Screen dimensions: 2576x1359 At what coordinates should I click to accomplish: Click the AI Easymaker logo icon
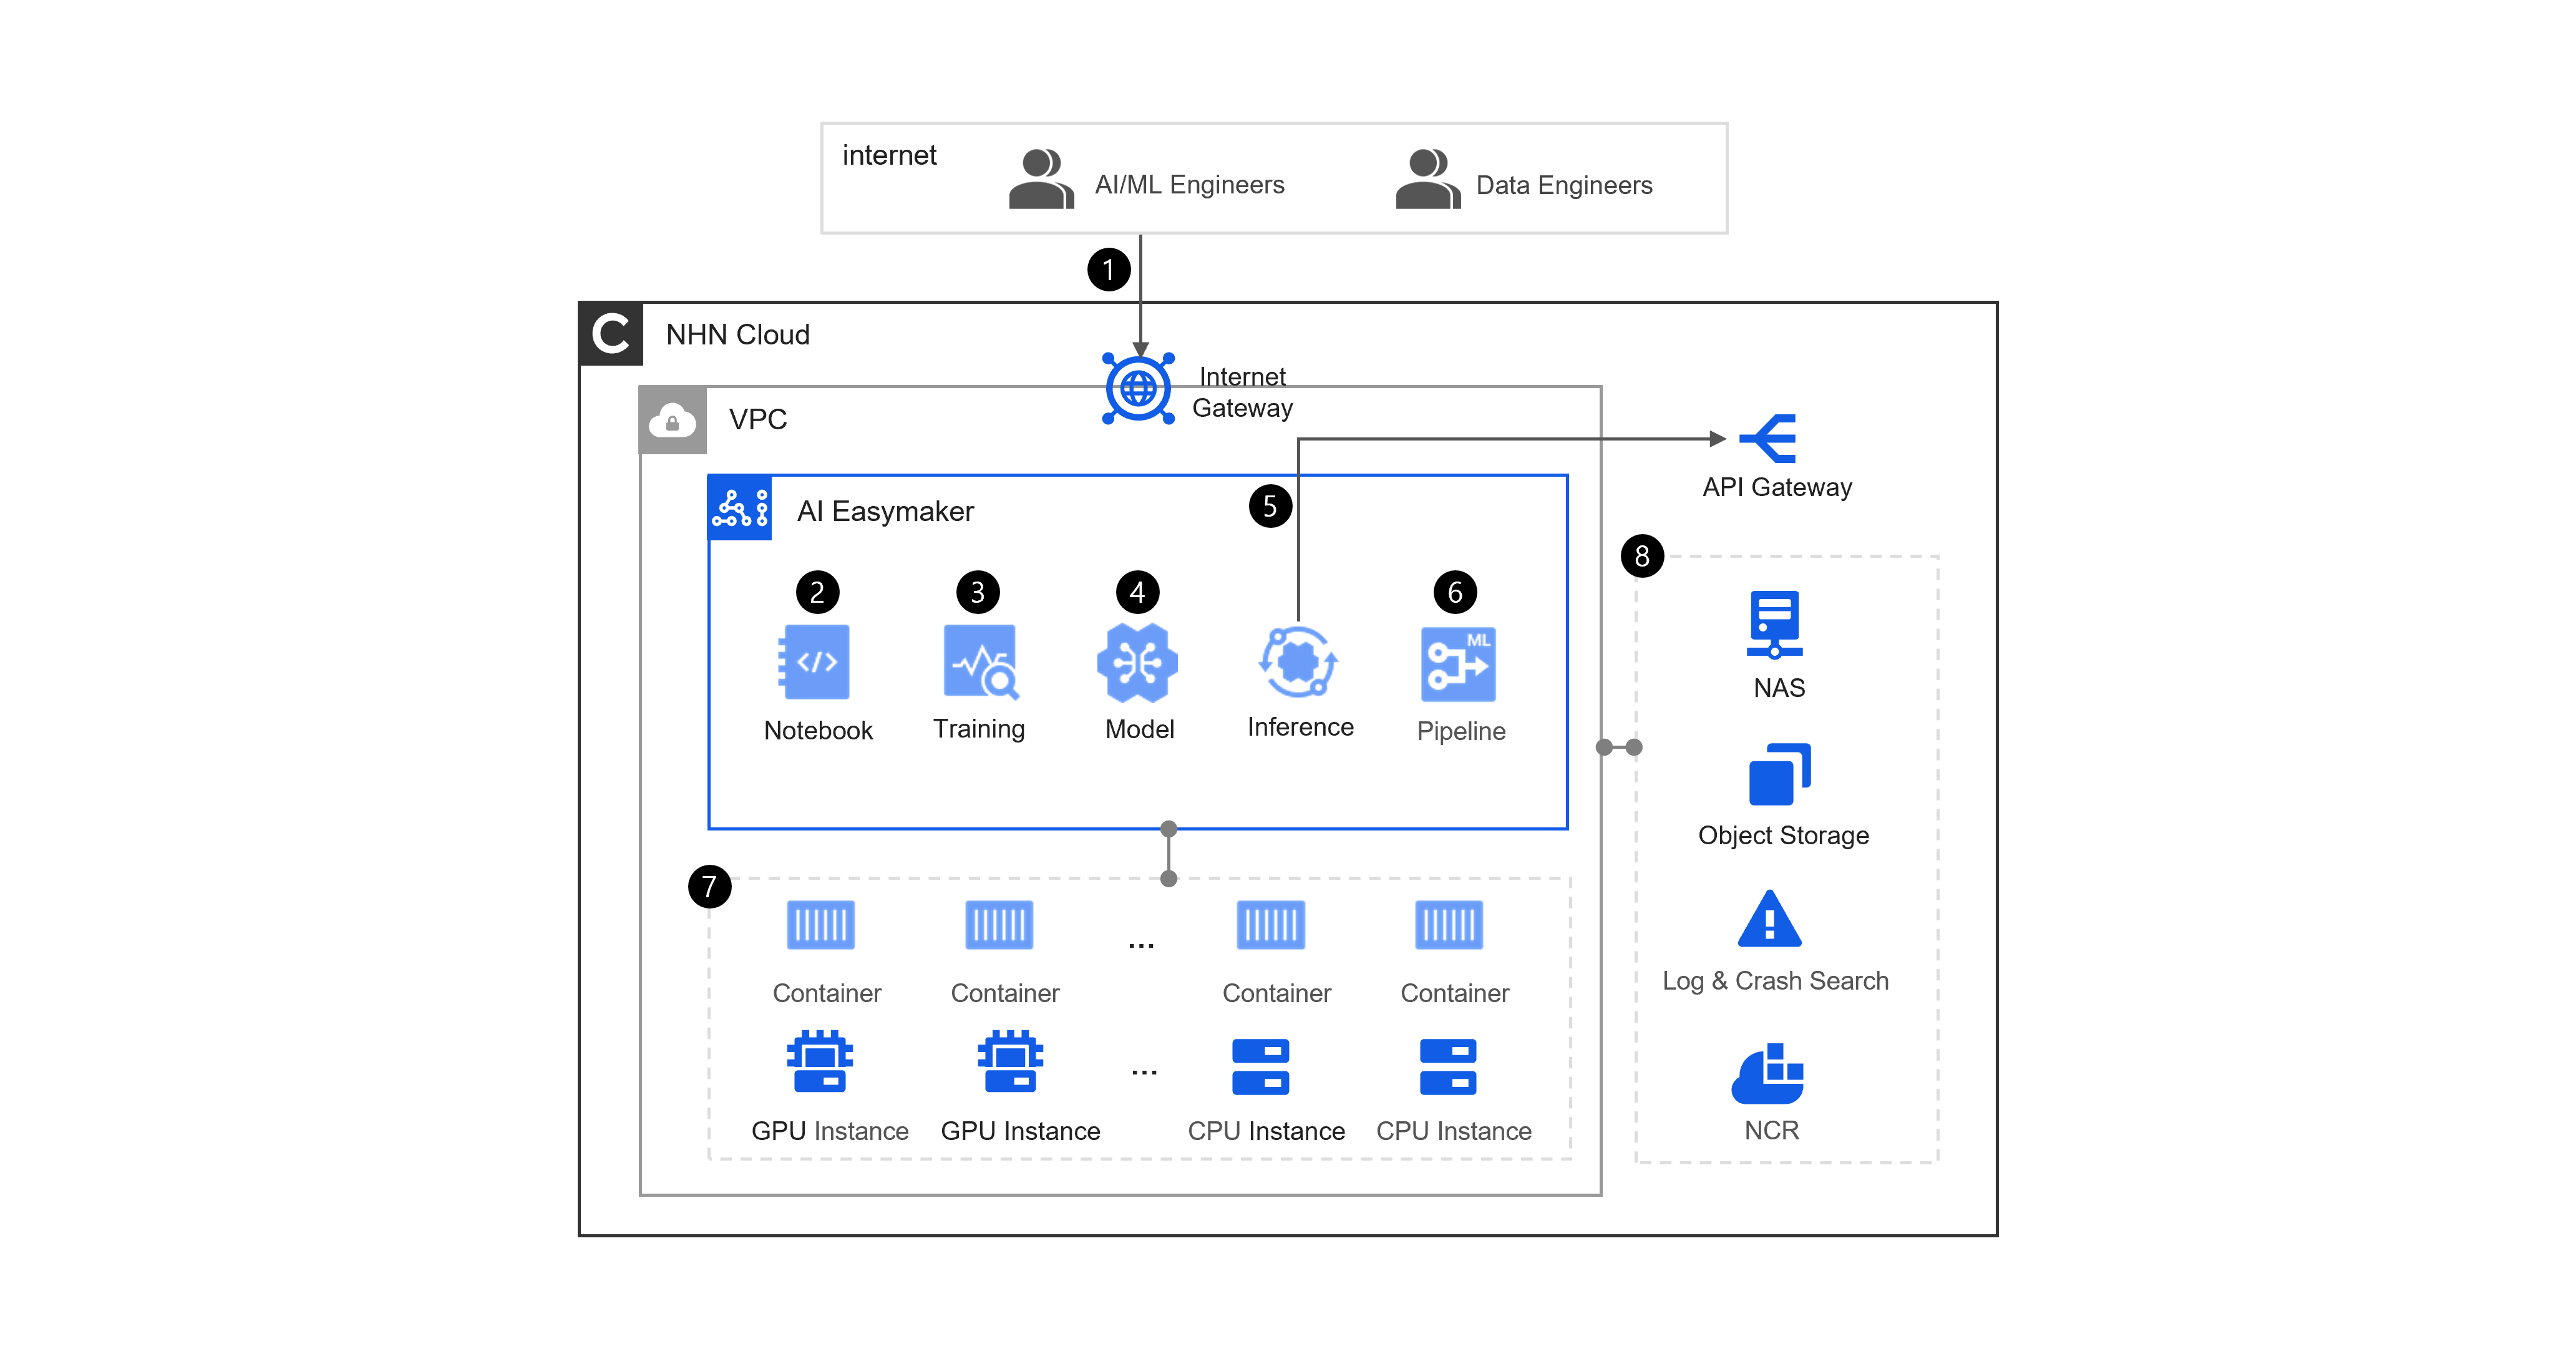pyautogui.click(x=740, y=508)
